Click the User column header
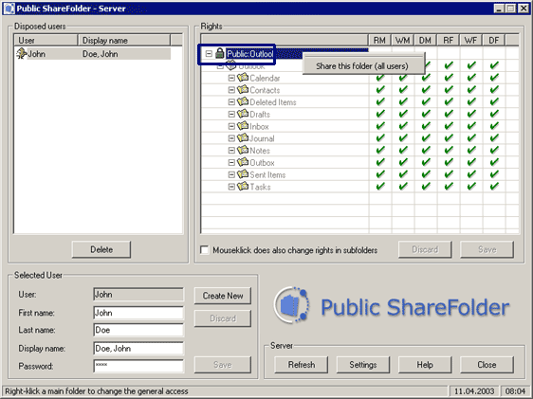Screen dimensions: 533x399 tap(46, 40)
